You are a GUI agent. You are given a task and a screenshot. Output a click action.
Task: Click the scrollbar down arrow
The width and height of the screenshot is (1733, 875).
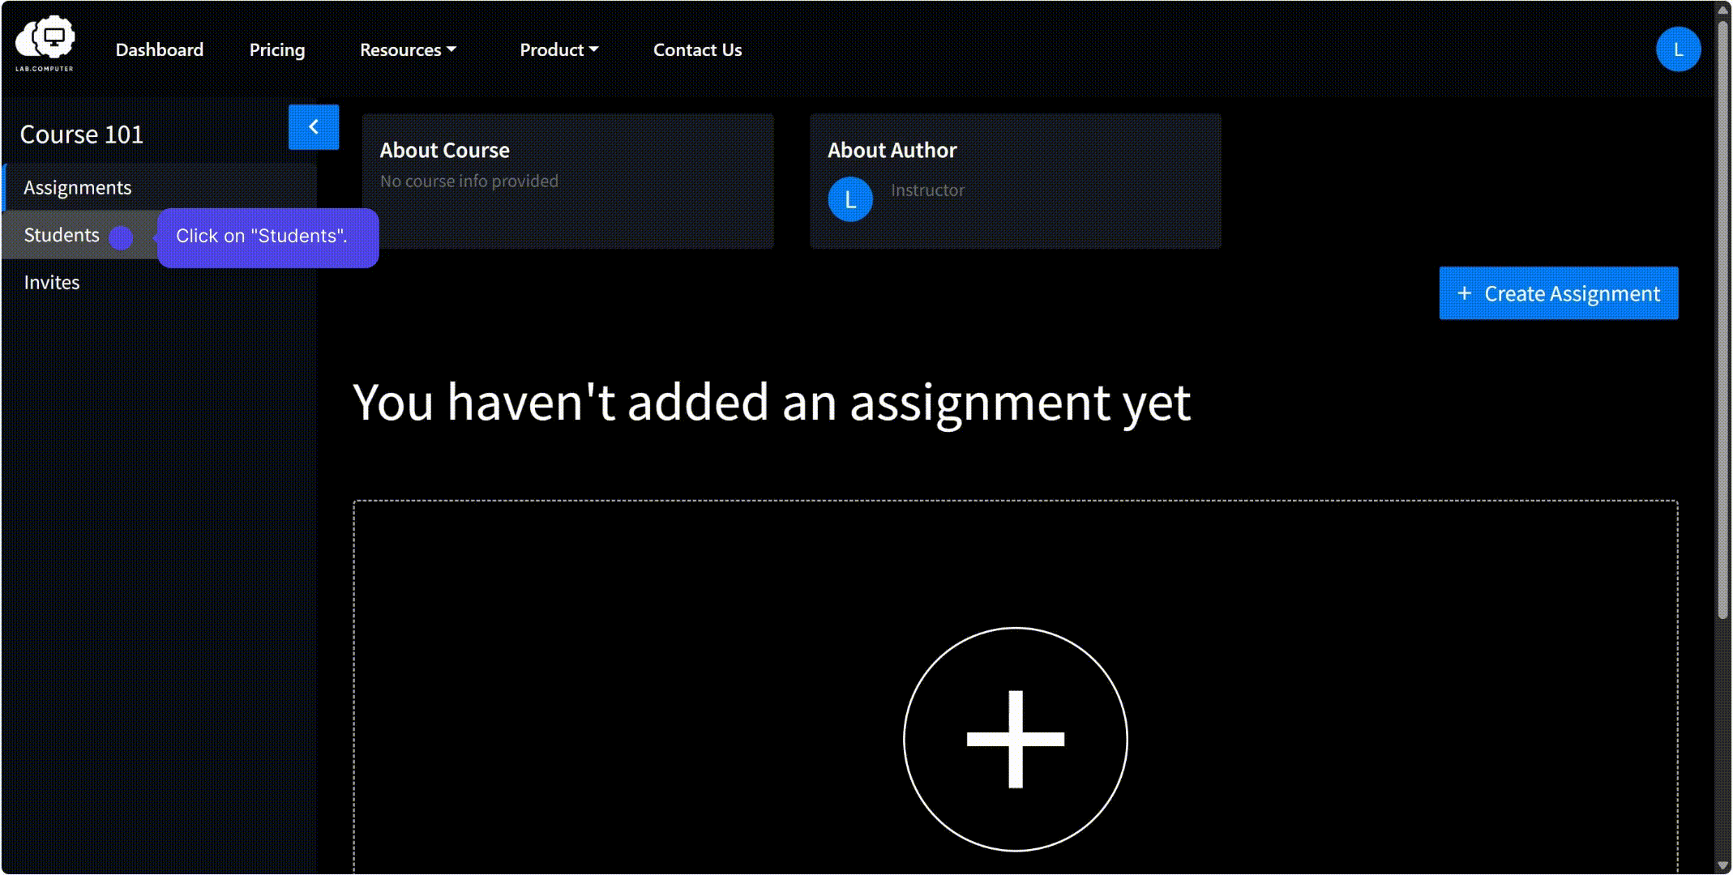coord(1723,866)
